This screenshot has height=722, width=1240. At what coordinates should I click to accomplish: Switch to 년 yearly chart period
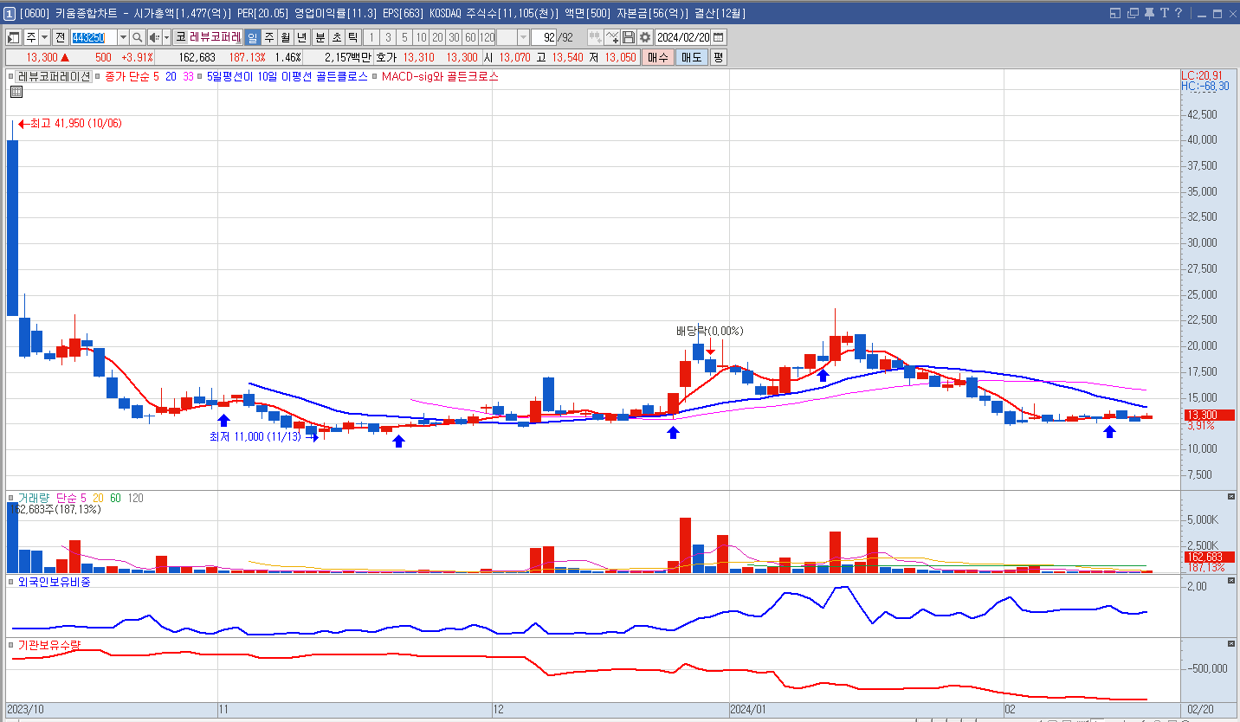301,37
